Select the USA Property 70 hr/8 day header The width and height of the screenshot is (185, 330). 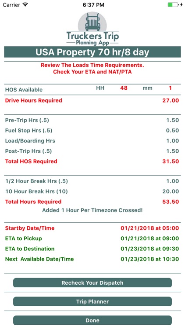coord(92,52)
